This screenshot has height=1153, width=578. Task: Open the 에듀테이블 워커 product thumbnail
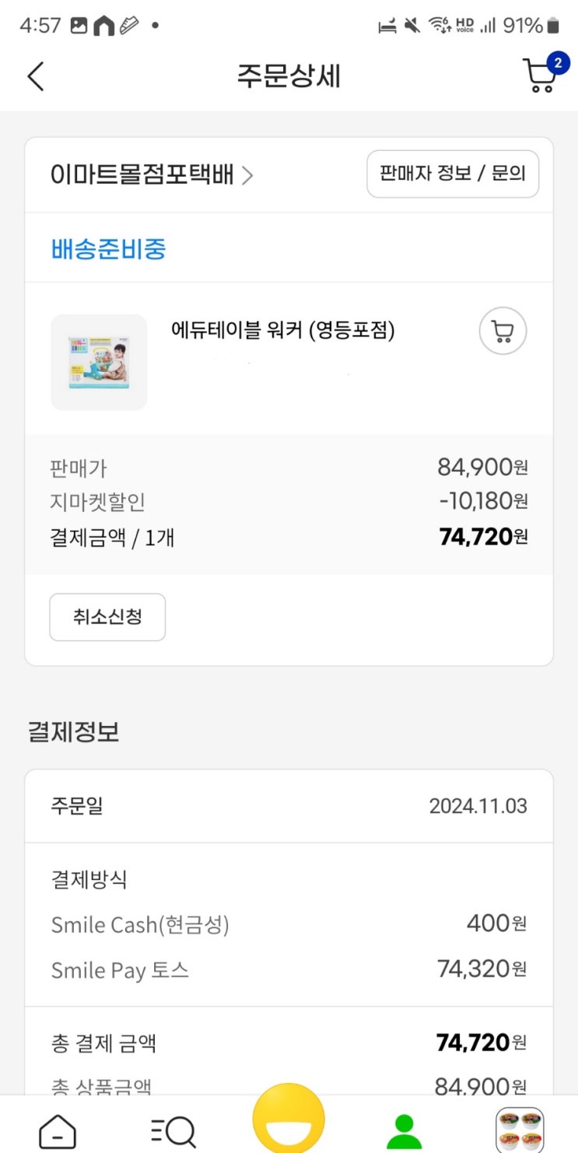click(99, 362)
